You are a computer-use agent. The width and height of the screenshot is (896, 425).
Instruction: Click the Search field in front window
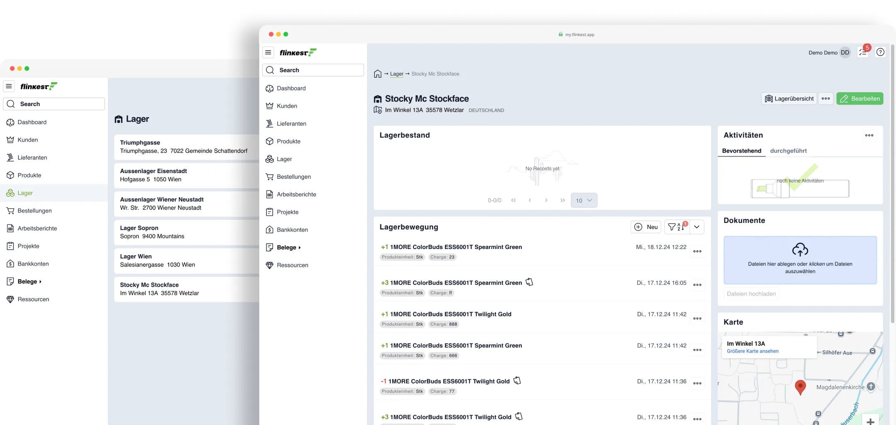(x=313, y=70)
